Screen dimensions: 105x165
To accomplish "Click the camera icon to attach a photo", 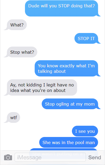I will click(8, 157).
